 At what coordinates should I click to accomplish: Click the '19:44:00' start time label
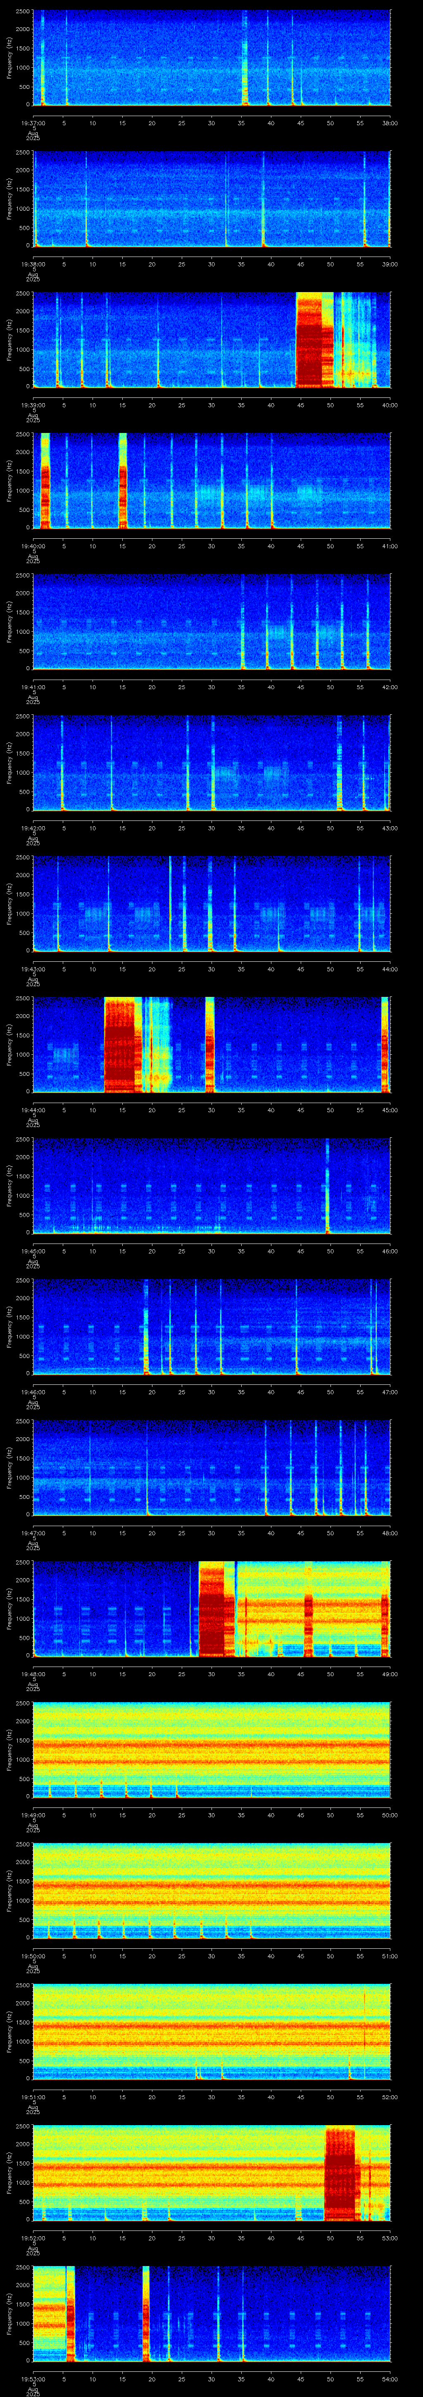pos(33,1110)
